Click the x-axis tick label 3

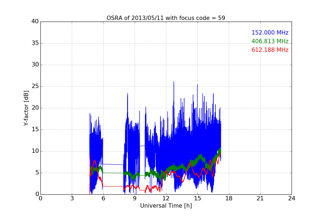(x=72, y=198)
